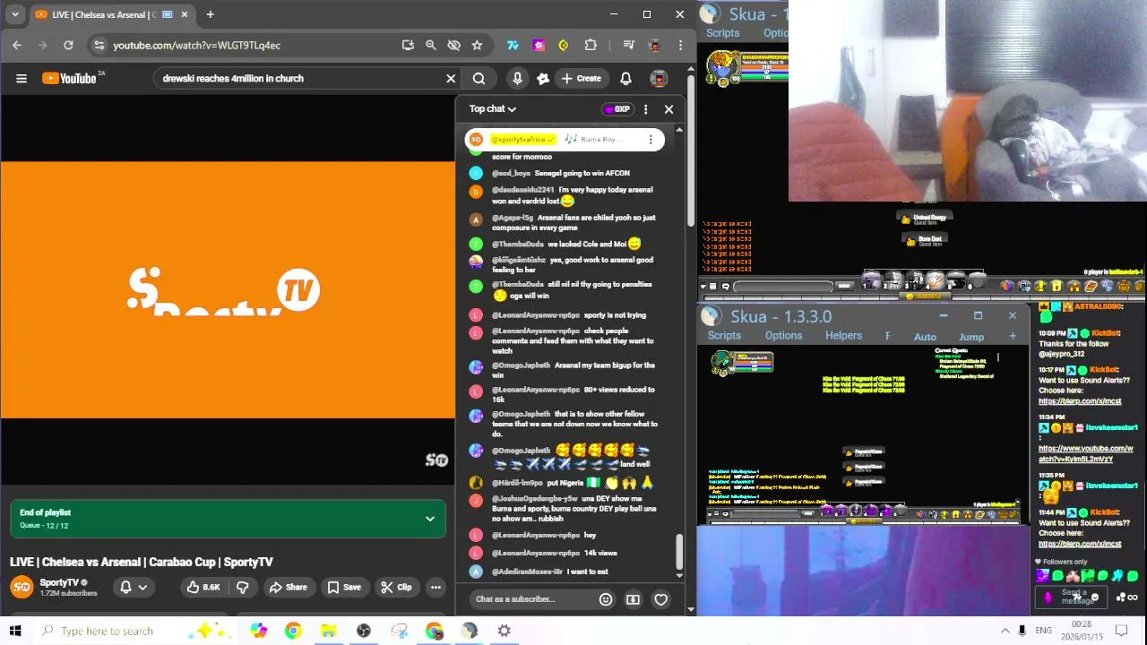
Task: Open the youtube.com link from ilovekeemstar1
Action: coord(1086,453)
